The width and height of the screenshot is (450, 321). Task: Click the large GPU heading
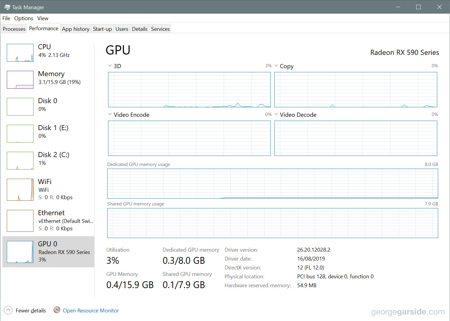(118, 50)
